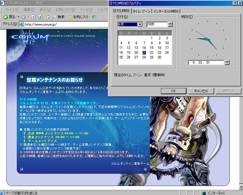This screenshot has height=195, width=243.
Task: Open Favorites (お気に入り) star toolbar button
Action: click(x=78, y=17)
